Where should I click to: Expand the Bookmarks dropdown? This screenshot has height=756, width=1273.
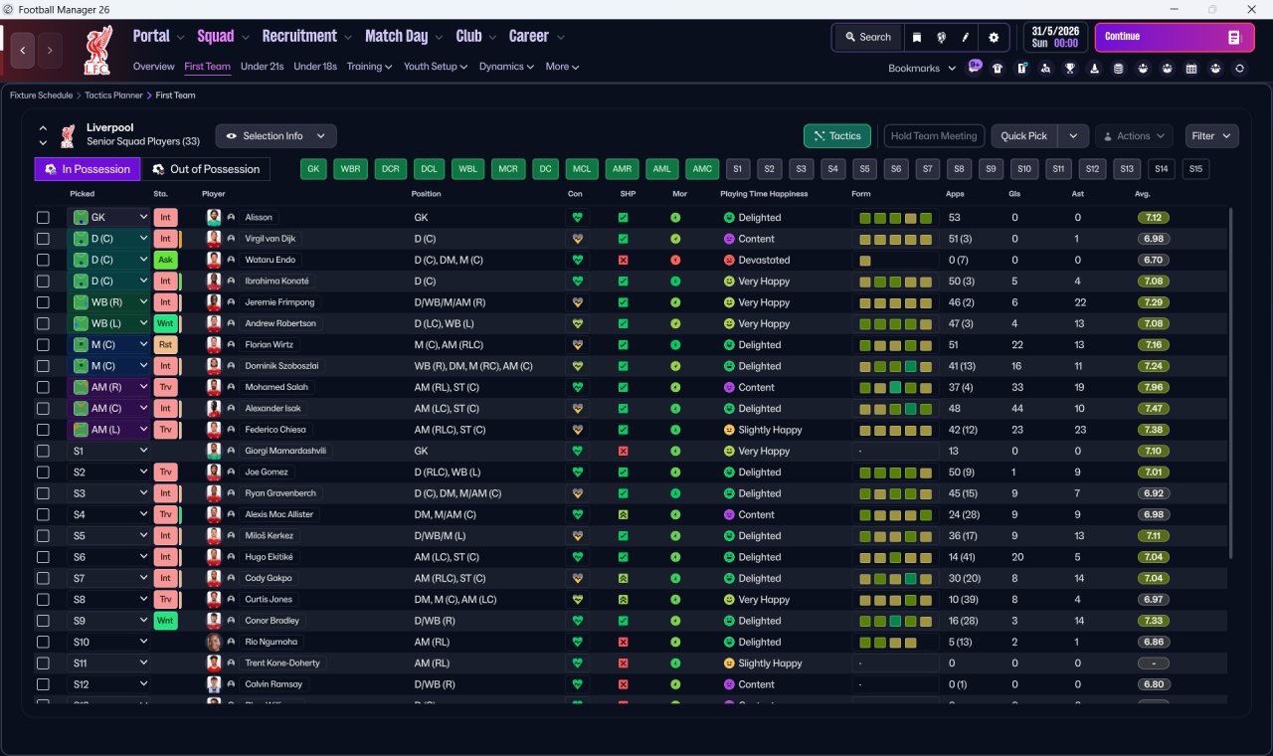921,68
